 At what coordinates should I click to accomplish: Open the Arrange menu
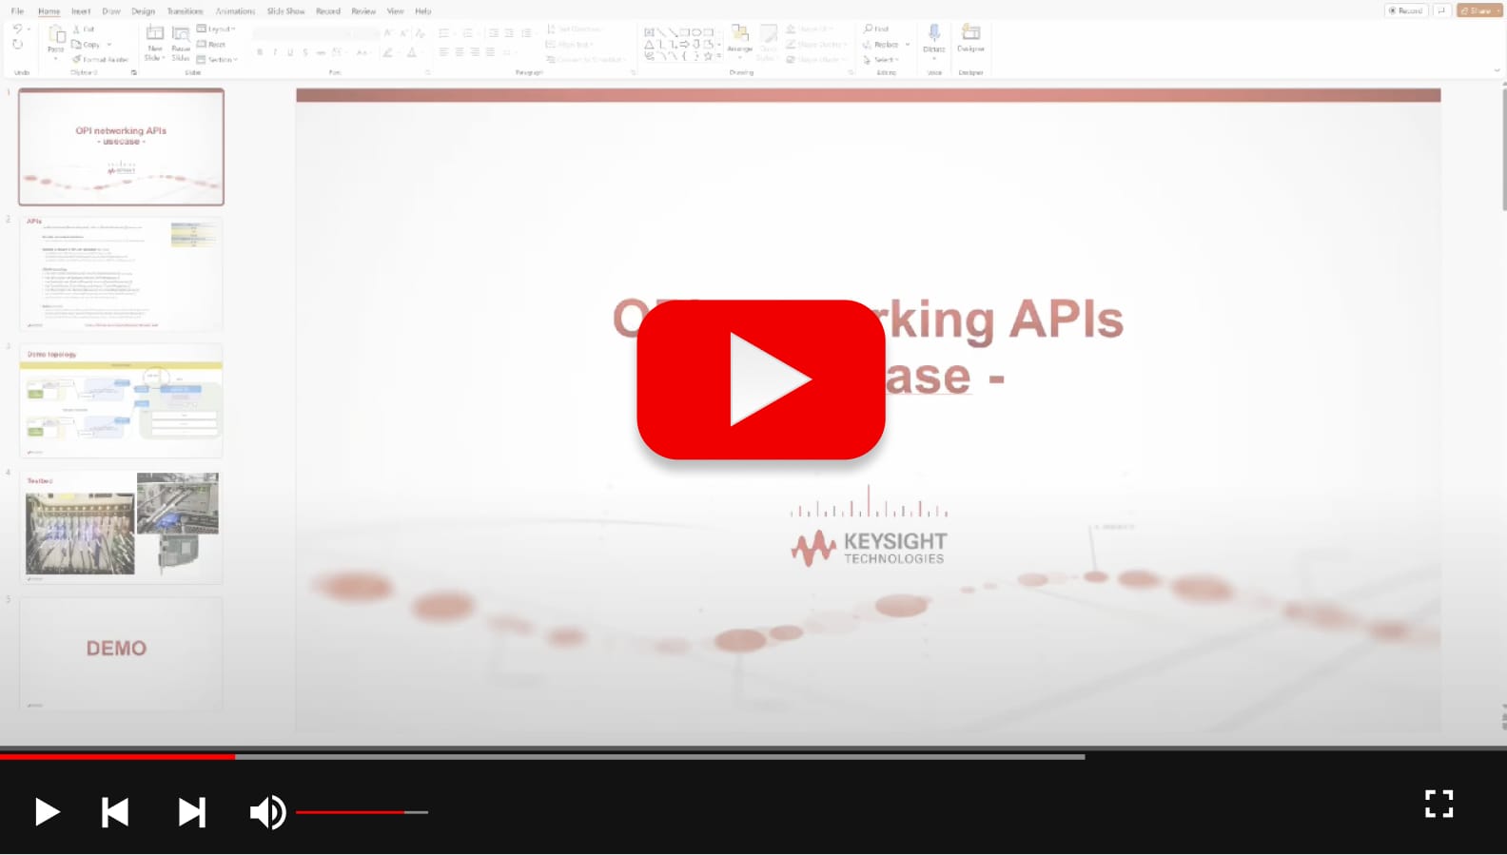point(739,39)
